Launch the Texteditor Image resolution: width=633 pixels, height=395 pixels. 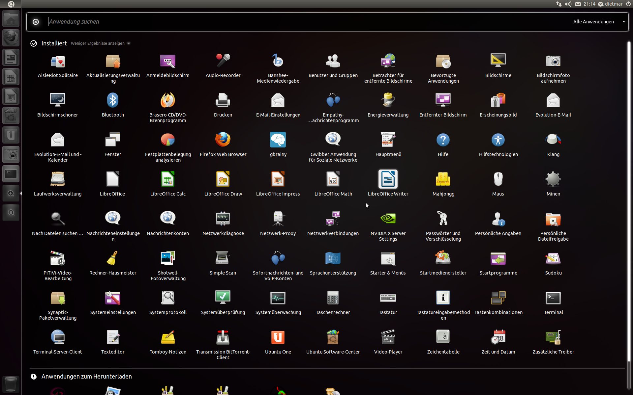coord(113,342)
